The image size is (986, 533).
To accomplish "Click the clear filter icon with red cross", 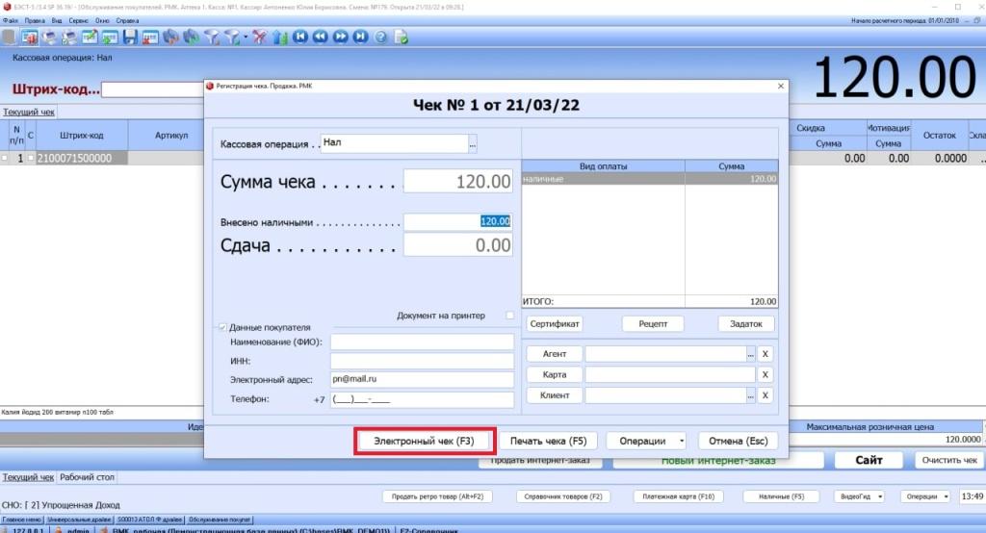I will coord(259,37).
